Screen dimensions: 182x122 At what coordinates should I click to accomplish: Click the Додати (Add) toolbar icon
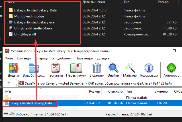pos(13,68)
